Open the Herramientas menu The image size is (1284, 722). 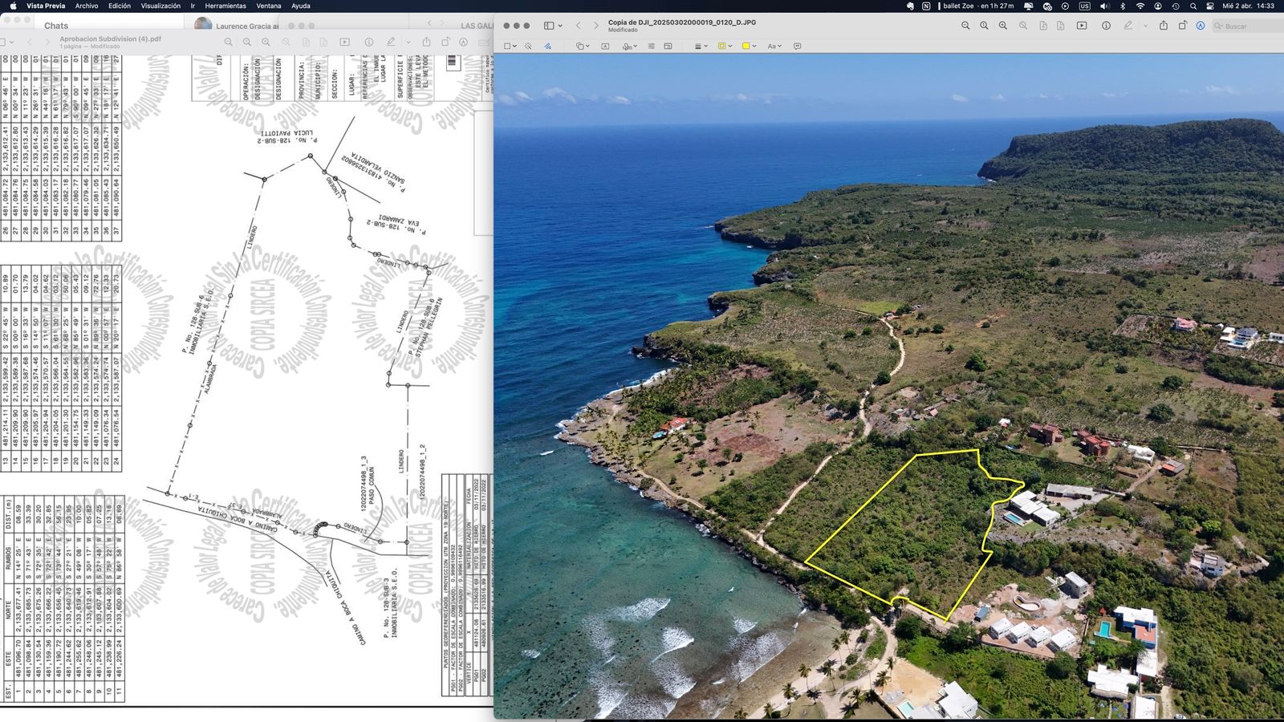pos(226,6)
